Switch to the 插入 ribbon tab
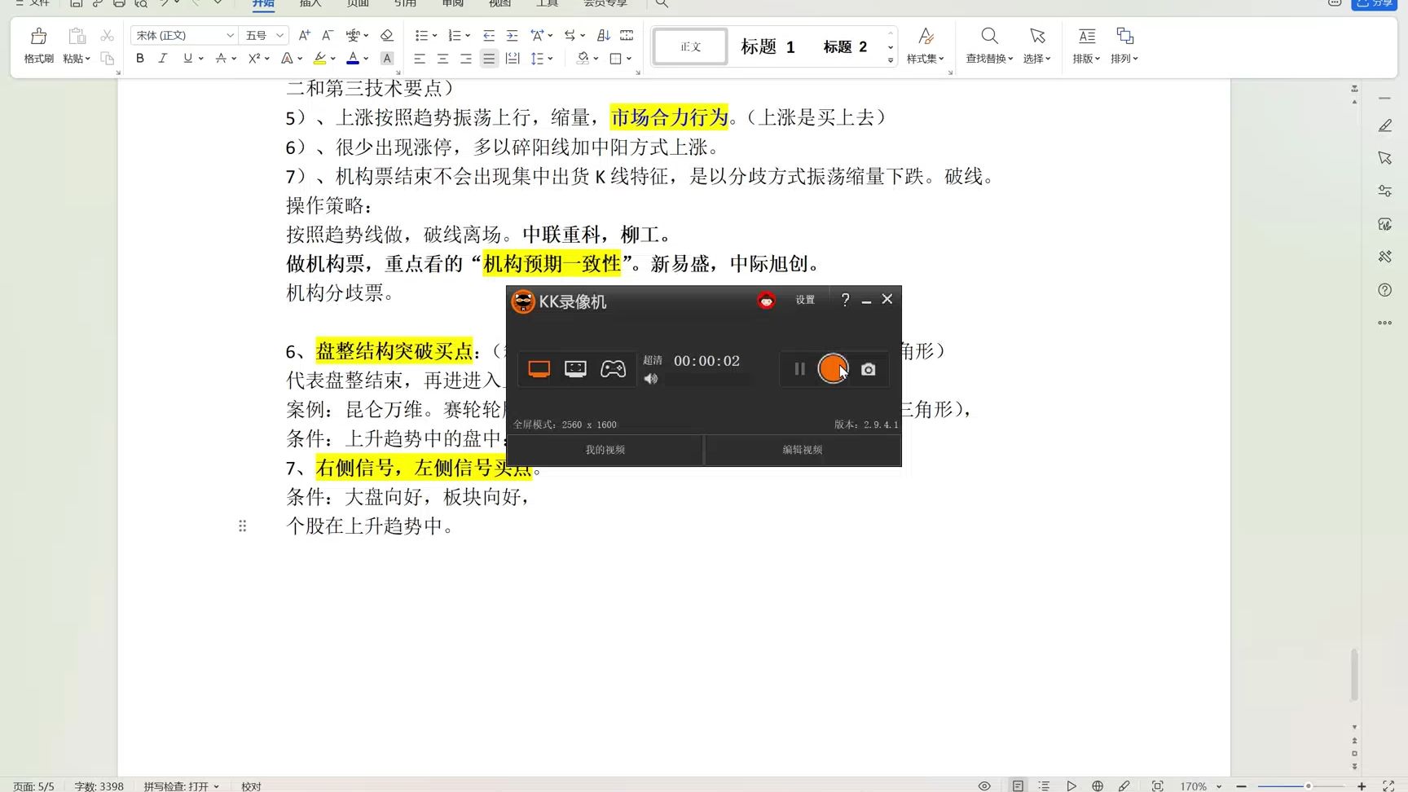This screenshot has height=792, width=1408. (310, 4)
